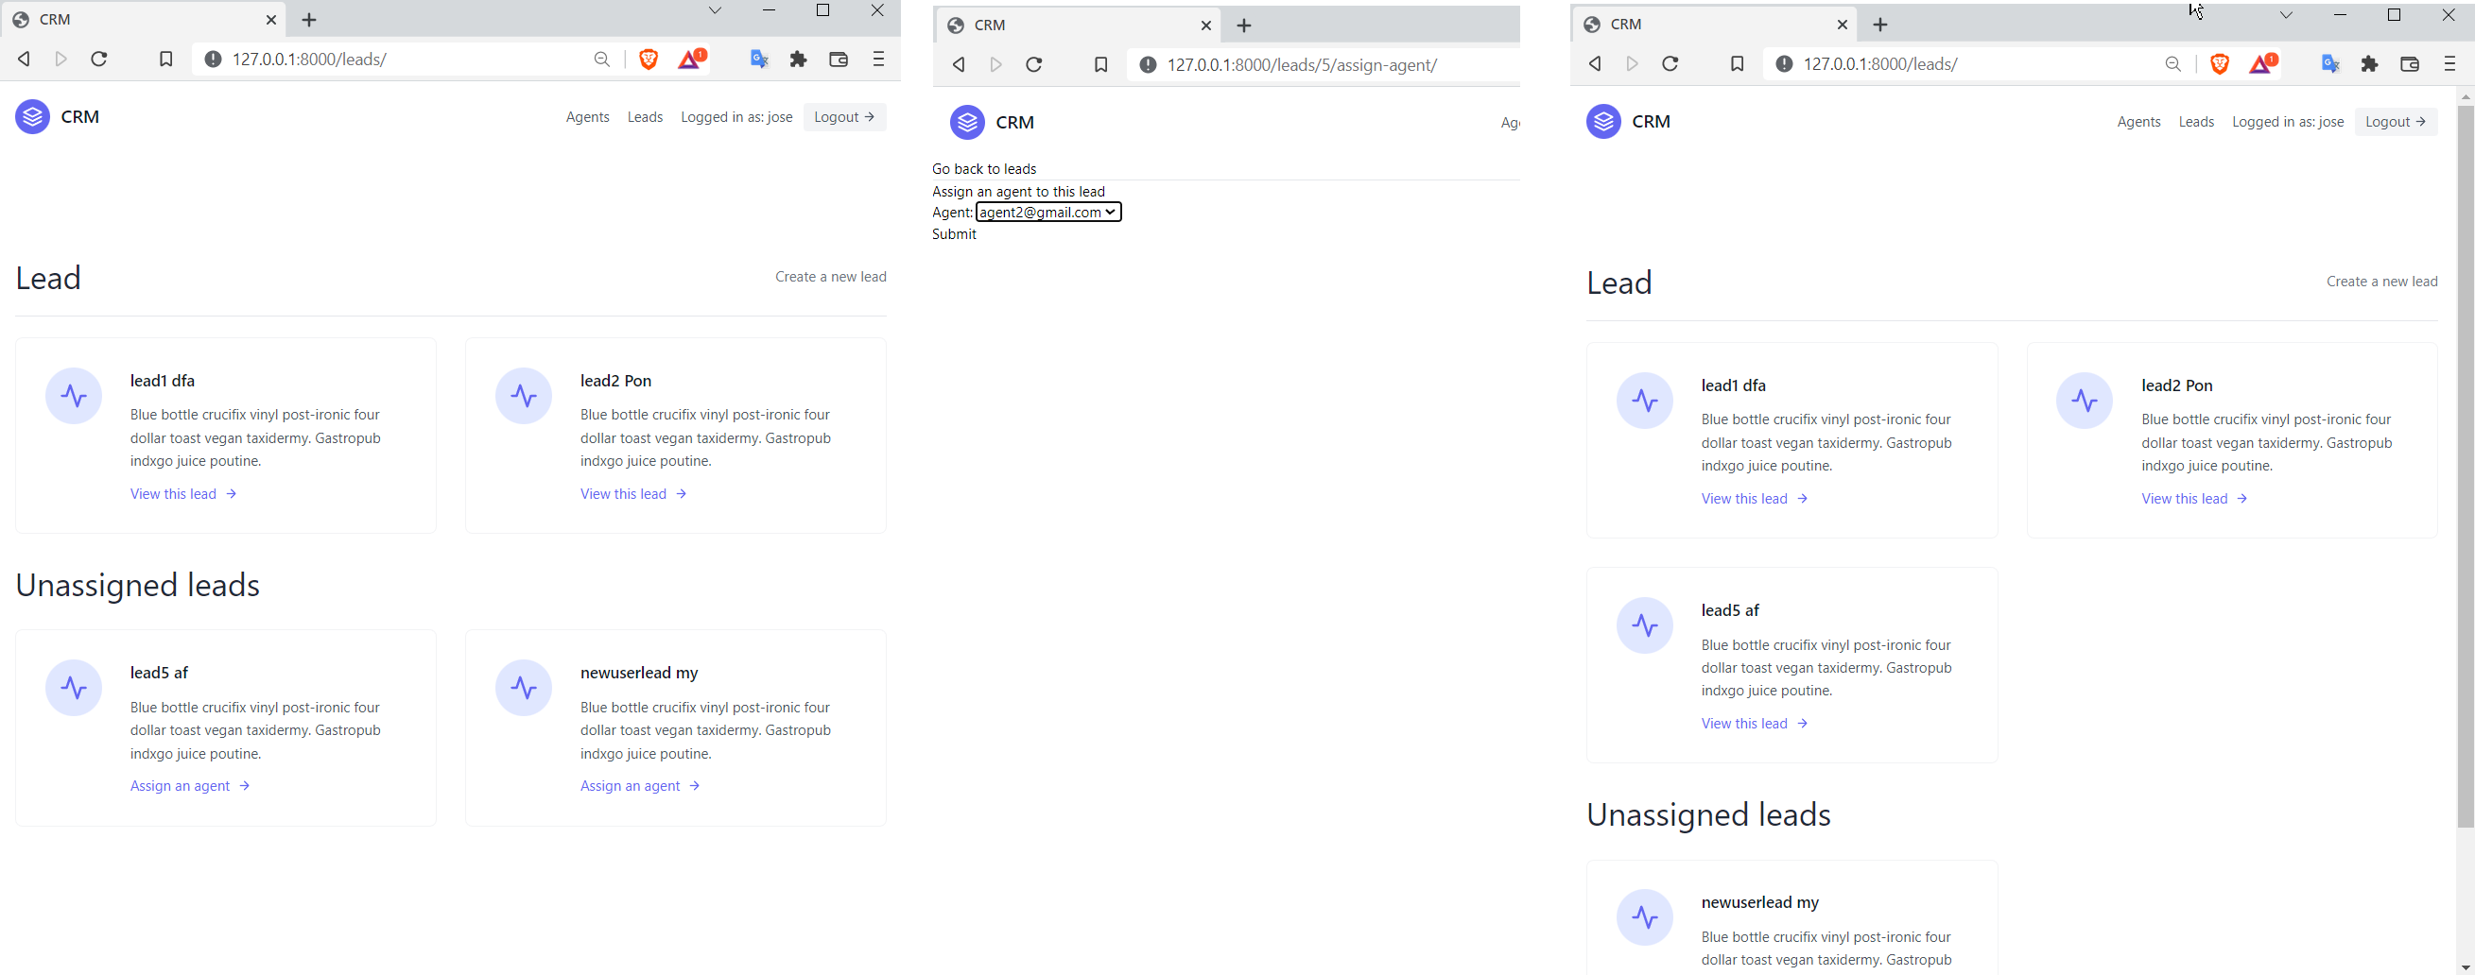
Task: View lead1 dfa in left window
Action: click(x=182, y=494)
